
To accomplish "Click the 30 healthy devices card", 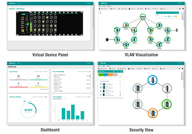I will click(38, 77).
